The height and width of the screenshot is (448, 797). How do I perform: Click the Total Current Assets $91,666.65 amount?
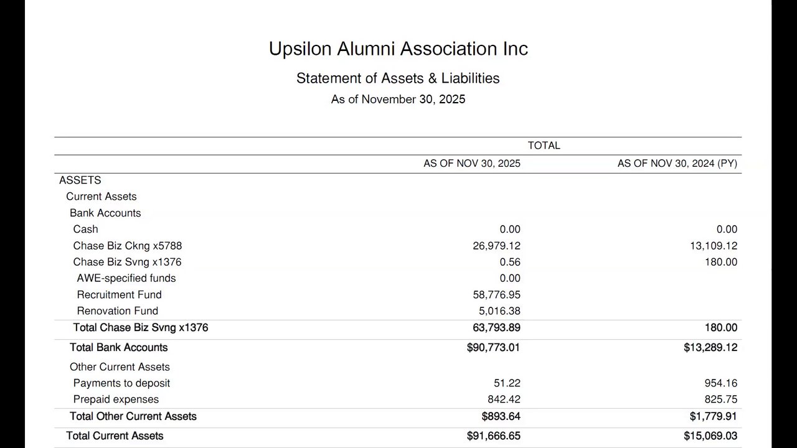coord(493,436)
